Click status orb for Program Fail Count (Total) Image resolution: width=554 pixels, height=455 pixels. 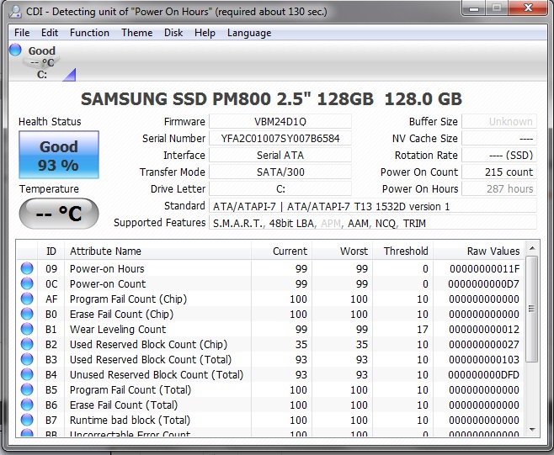[x=27, y=390]
